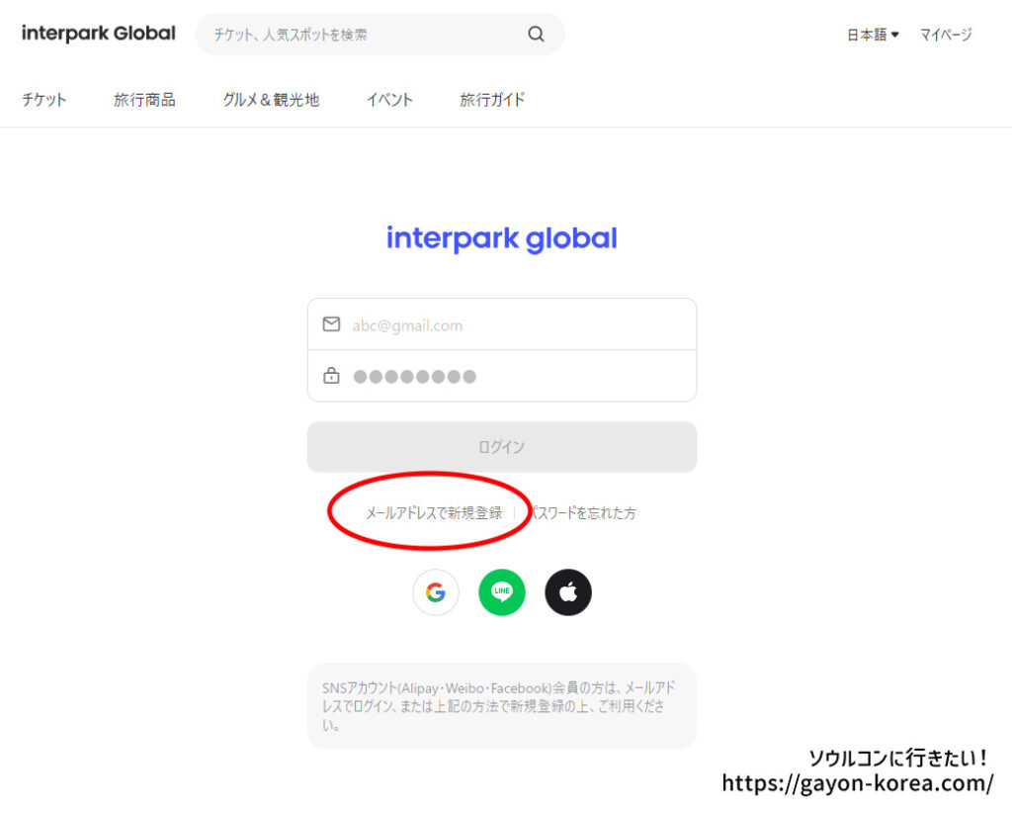Image resolution: width=1012 pixels, height=813 pixels.
Task: Click the lock icon in password field
Action: (331, 375)
